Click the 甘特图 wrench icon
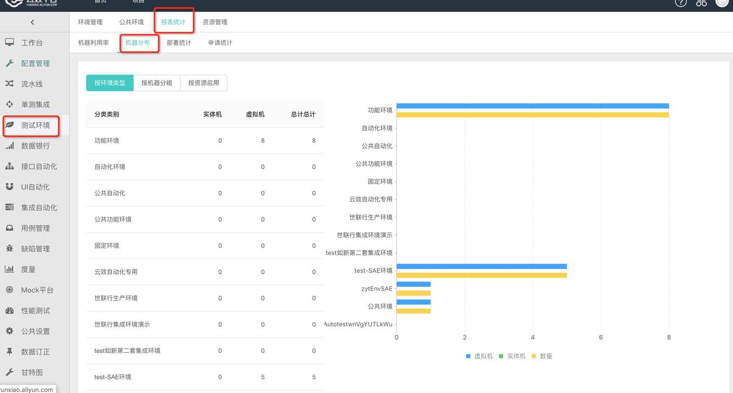Screen dimensions: 733x393 pos(9,372)
